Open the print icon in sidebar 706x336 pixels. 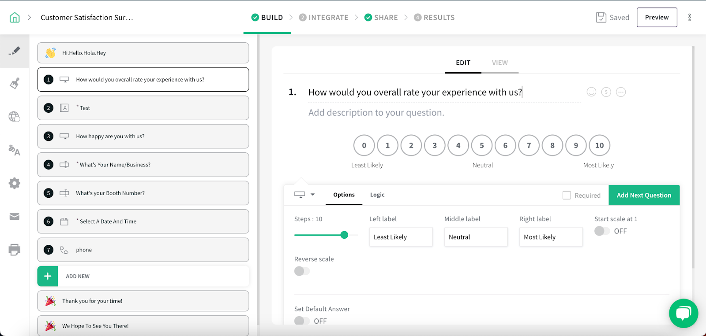coord(15,250)
